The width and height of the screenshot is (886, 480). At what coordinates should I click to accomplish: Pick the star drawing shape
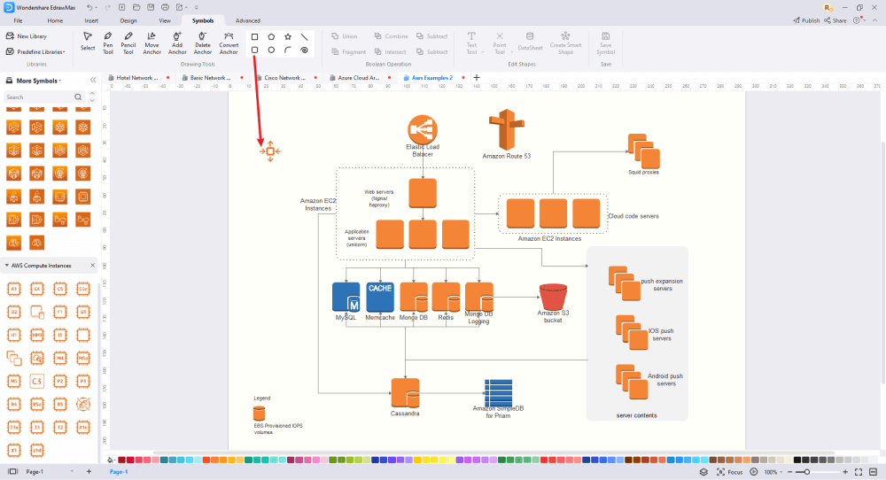pyautogui.click(x=288, y=36)
